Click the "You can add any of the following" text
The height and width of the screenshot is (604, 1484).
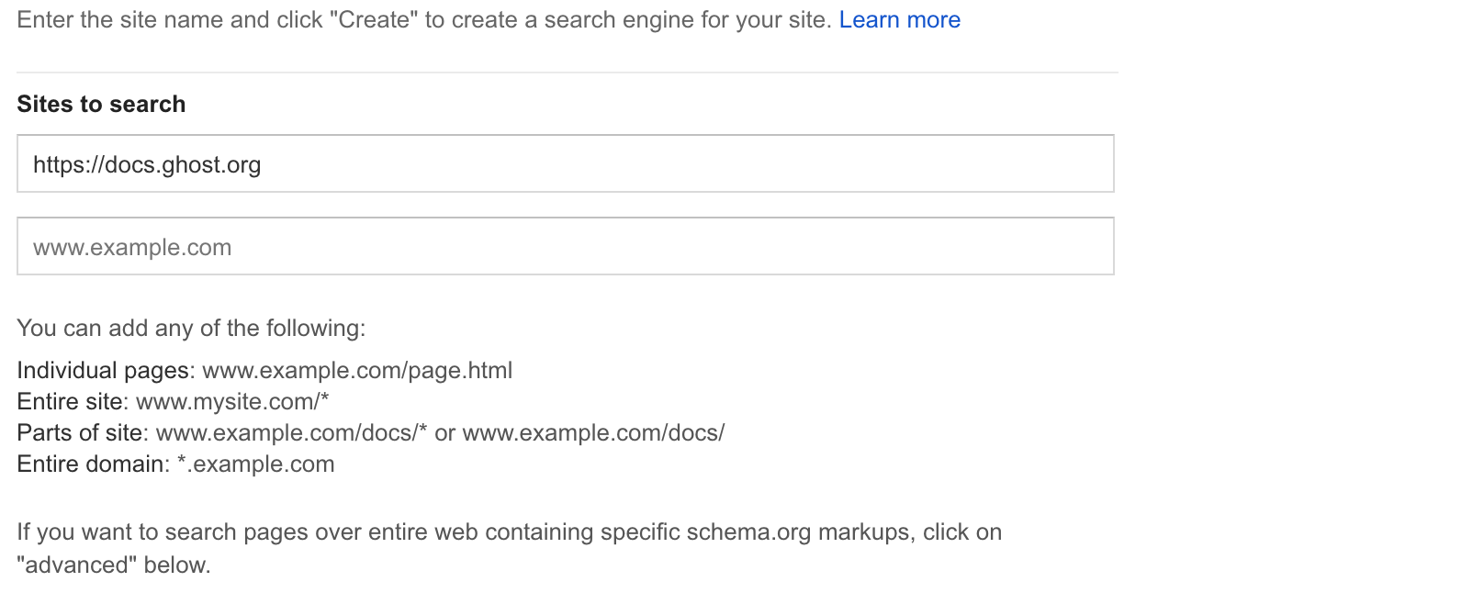(x=191, y=329)
